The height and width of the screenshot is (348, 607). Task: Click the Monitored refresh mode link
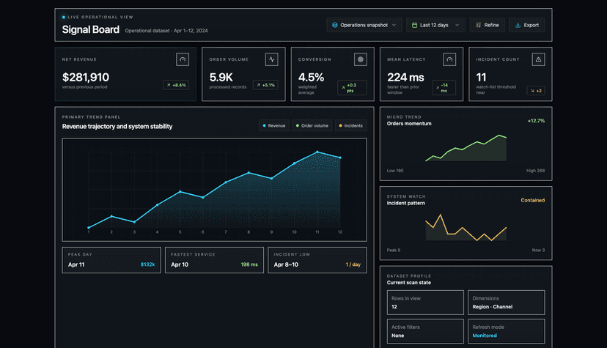pos(485,336)
